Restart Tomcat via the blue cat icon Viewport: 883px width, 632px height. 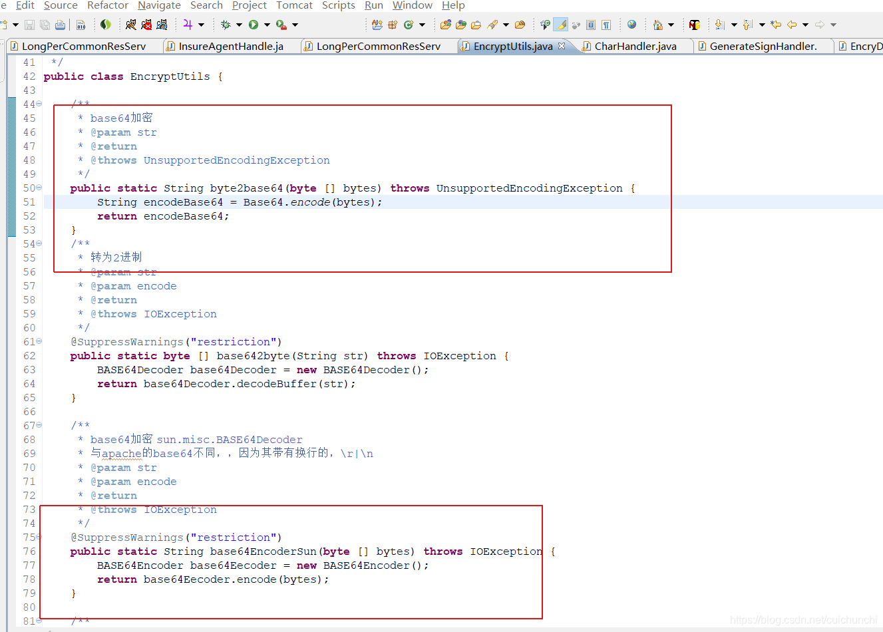[x=162, y=25]
